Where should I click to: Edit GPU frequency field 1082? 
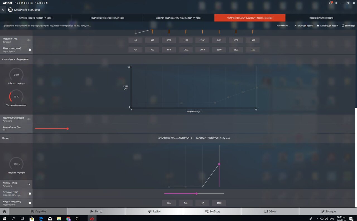click(x=169, y=40)
